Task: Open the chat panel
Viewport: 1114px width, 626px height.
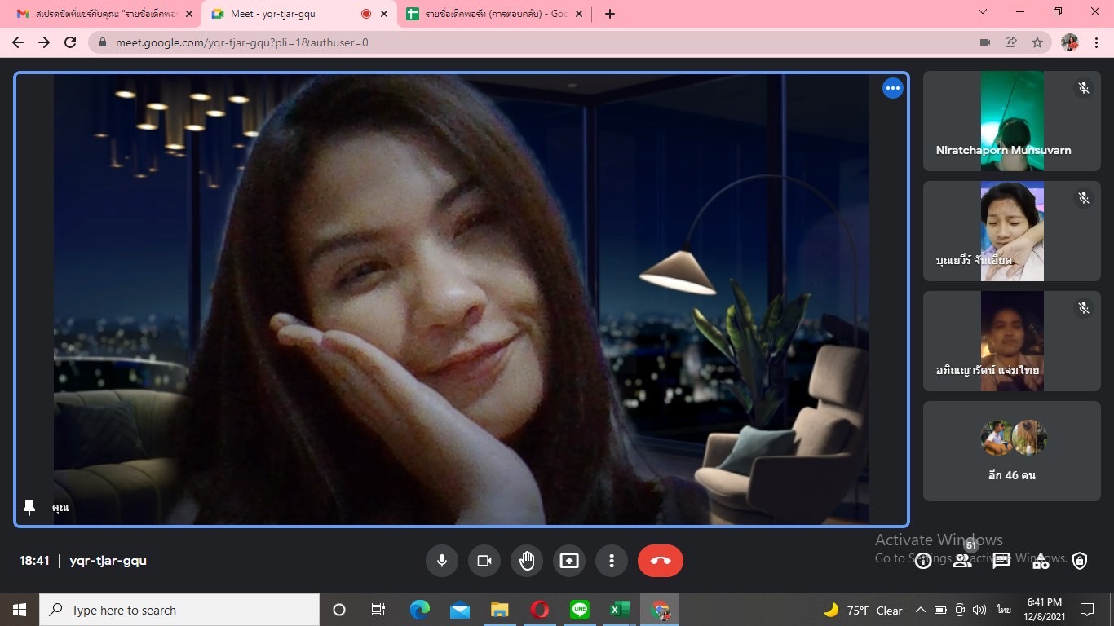Action: pos(1001,561)
